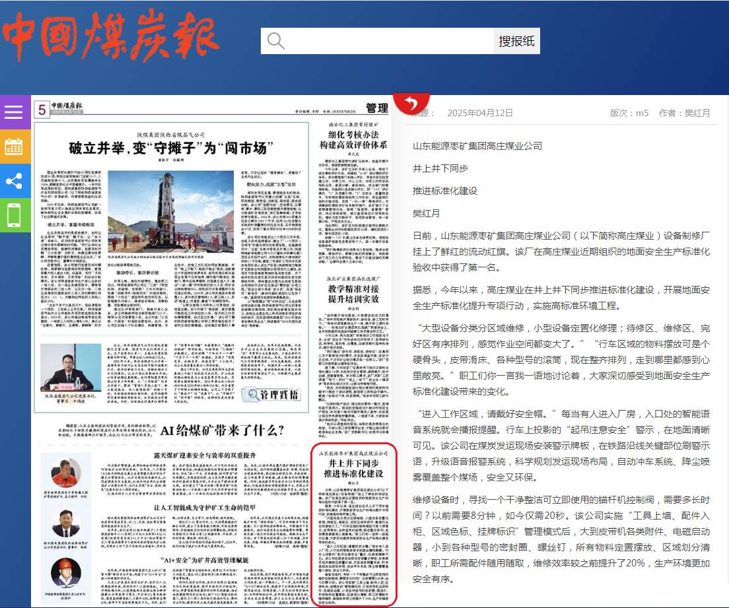Click the 管理 section label on page header
This screenshot has width=729, height=608.
point(376,108)
